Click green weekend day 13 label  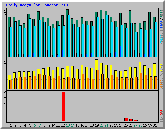[x=68, y=125]
